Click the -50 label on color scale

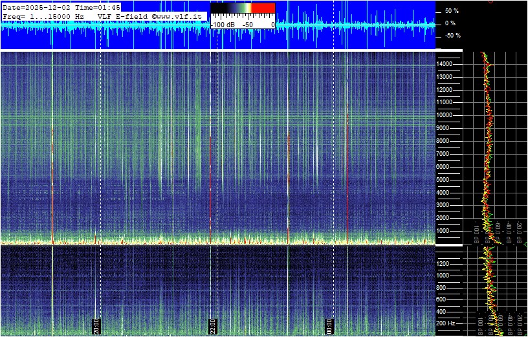[247, 24]
